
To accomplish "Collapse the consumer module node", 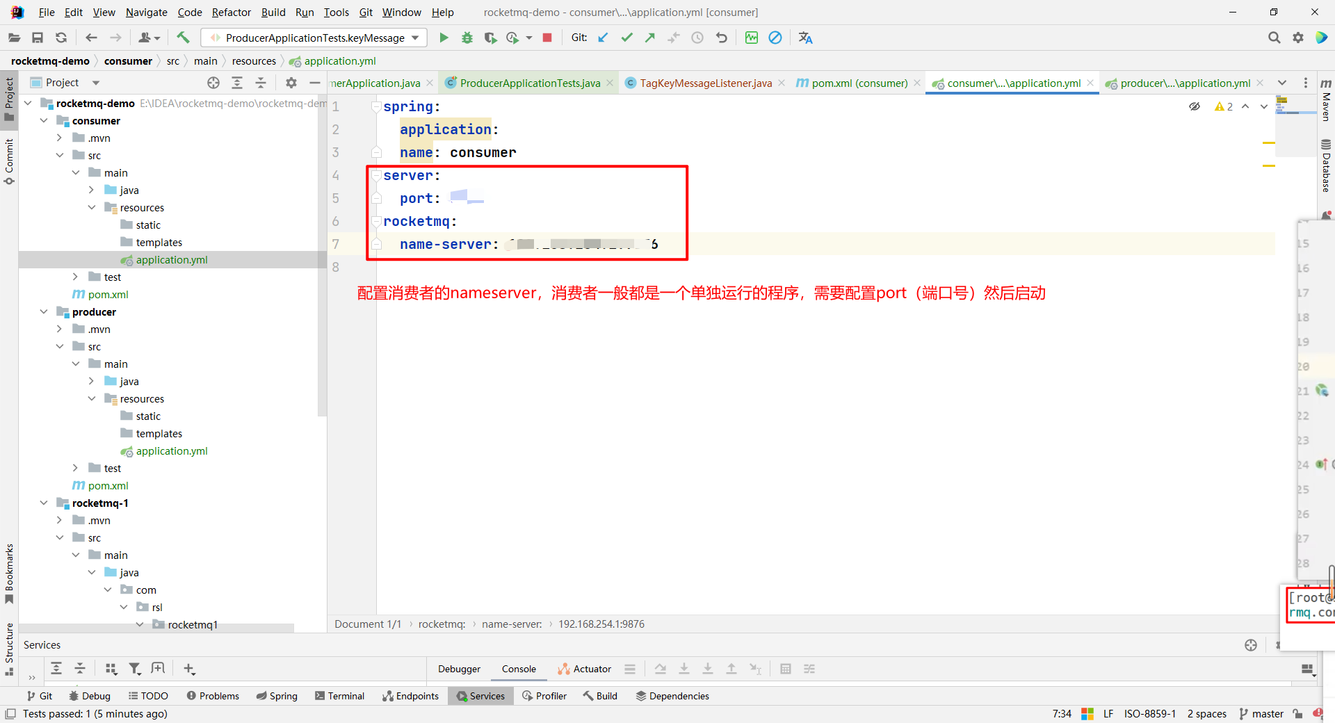I will click(44, 121).
